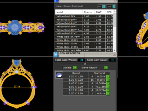Click the Diamond column header
This screenshot has height=111, width=148.
click(x=99, y=73)
